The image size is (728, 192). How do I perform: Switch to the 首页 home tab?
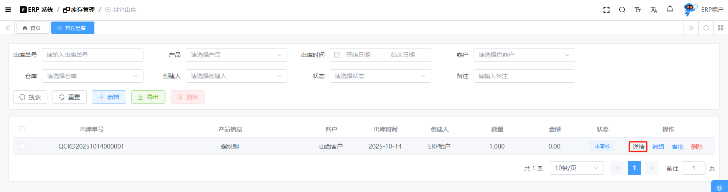pyautogui.click(x=33, y=28)
